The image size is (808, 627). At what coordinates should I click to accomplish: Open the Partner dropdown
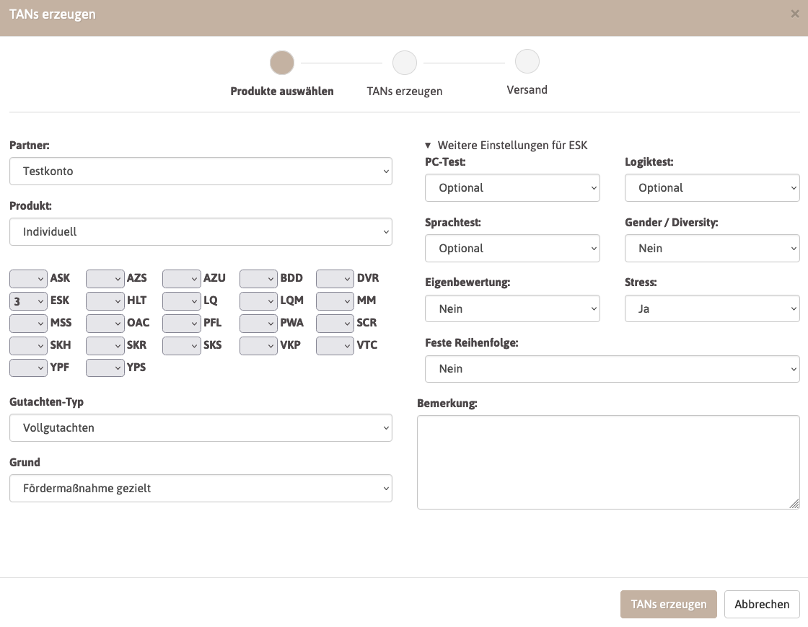pyautogui.click(x=201, y=172)
